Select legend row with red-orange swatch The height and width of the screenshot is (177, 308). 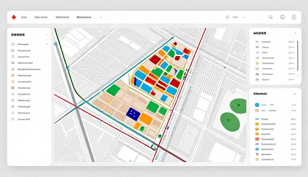click(275, 139)
